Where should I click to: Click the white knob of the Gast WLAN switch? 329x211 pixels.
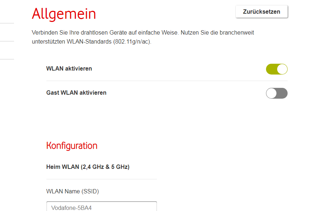(x=271, y=93)
